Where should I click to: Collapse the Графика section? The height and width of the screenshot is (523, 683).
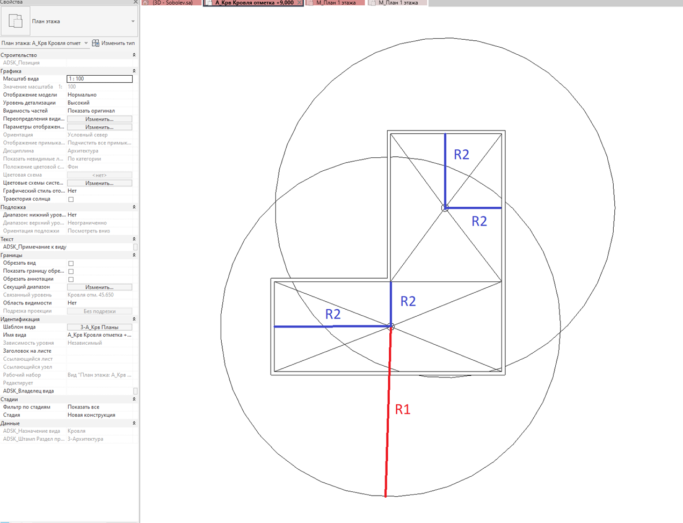(134, 71)
